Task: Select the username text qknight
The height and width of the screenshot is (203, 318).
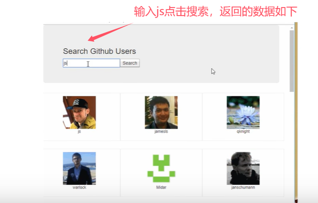Action: click(x=243, y=132)
